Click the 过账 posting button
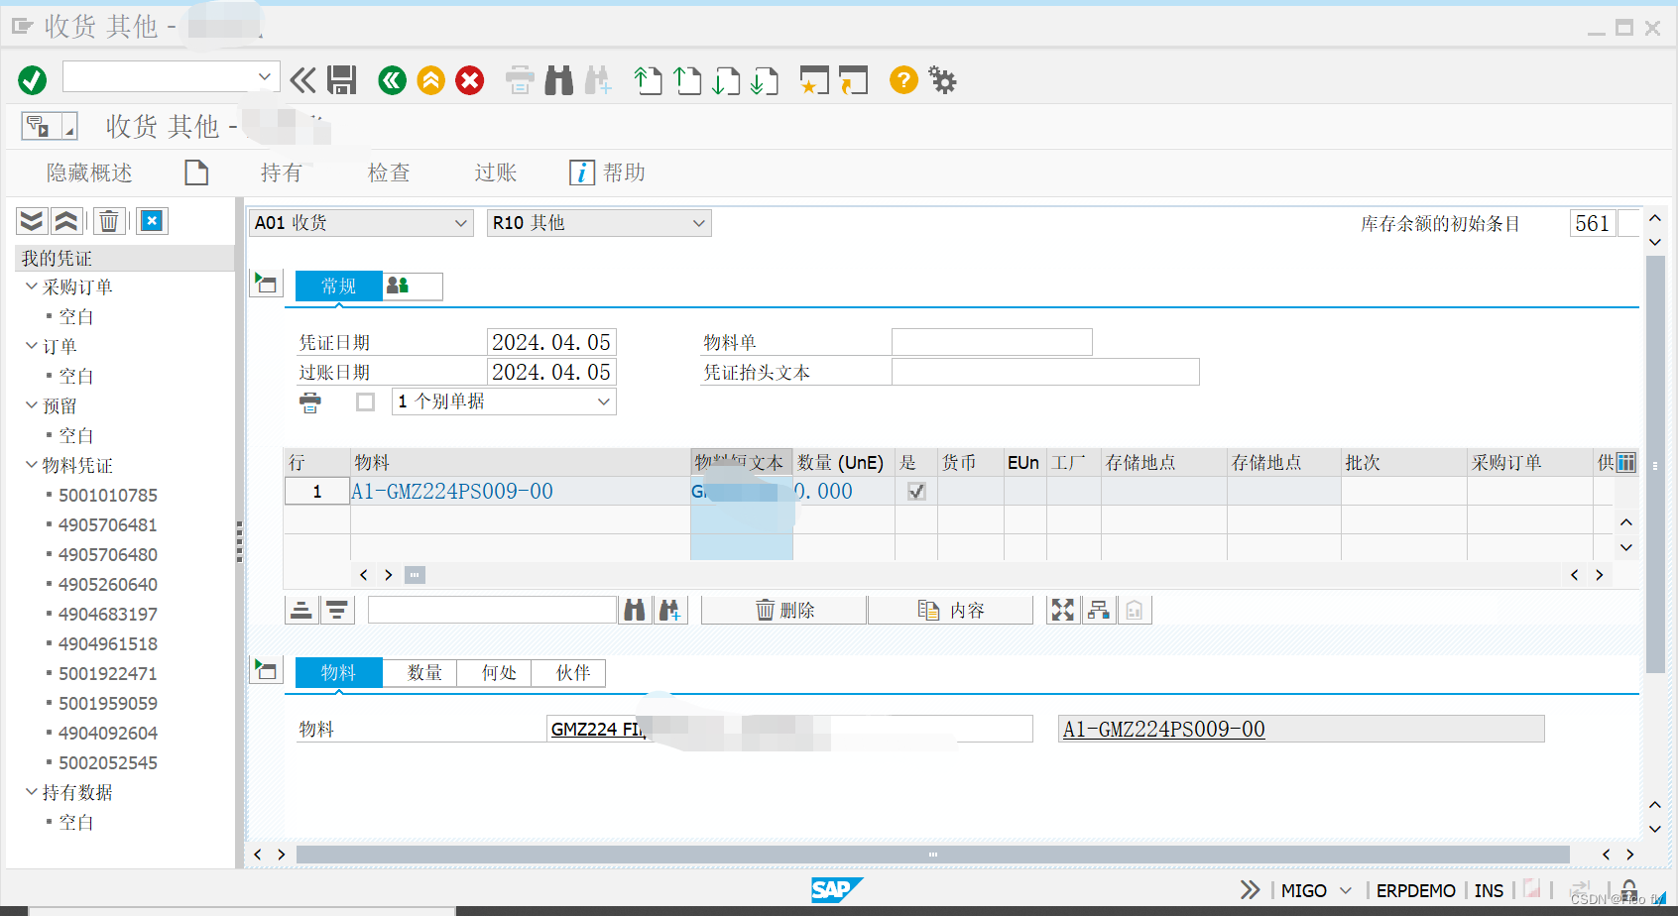This screenshot has width=1678, height=916. [495, 172]
